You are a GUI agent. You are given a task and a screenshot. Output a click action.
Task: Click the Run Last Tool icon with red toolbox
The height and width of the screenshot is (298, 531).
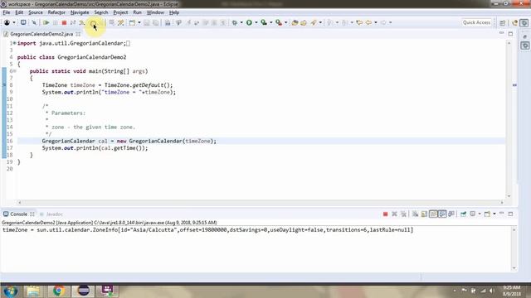tap(279, 22)
